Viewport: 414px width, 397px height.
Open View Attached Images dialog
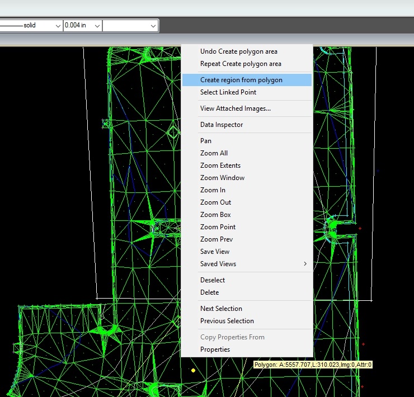pyautogui.click(x=235, y=108)
